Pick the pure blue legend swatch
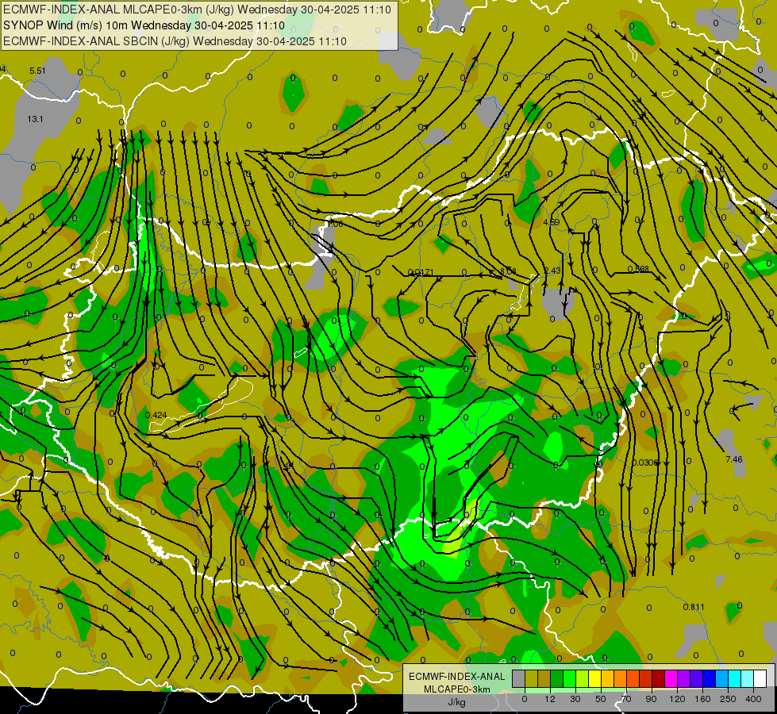This screenshot has height=714, width=777. click(709, 679)
